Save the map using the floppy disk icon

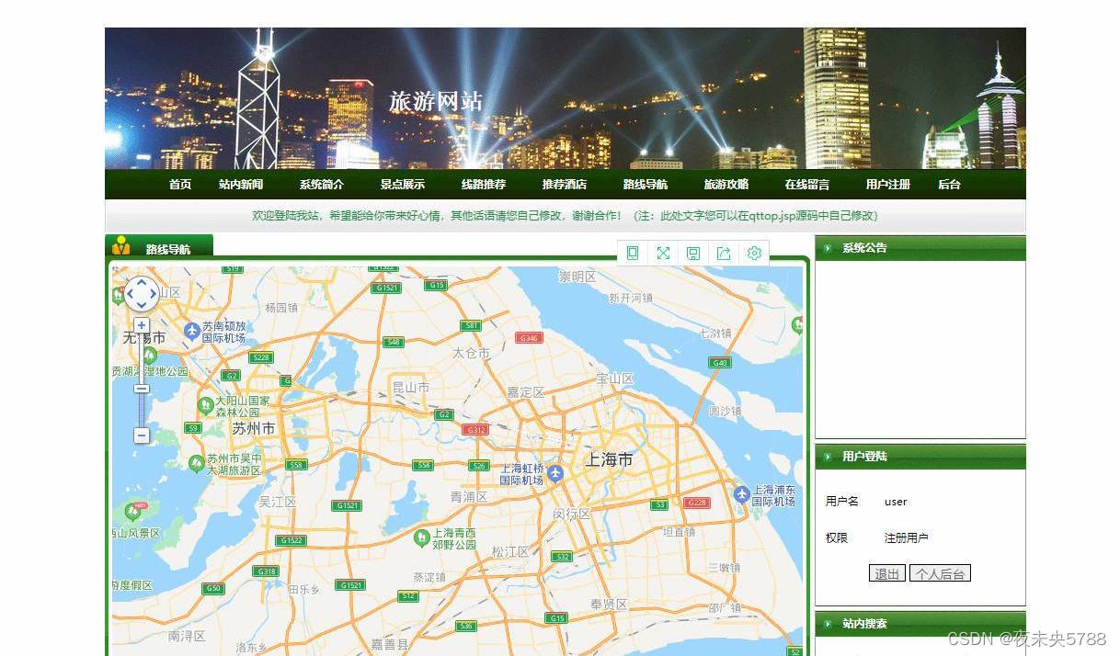[x=693, y=253]
